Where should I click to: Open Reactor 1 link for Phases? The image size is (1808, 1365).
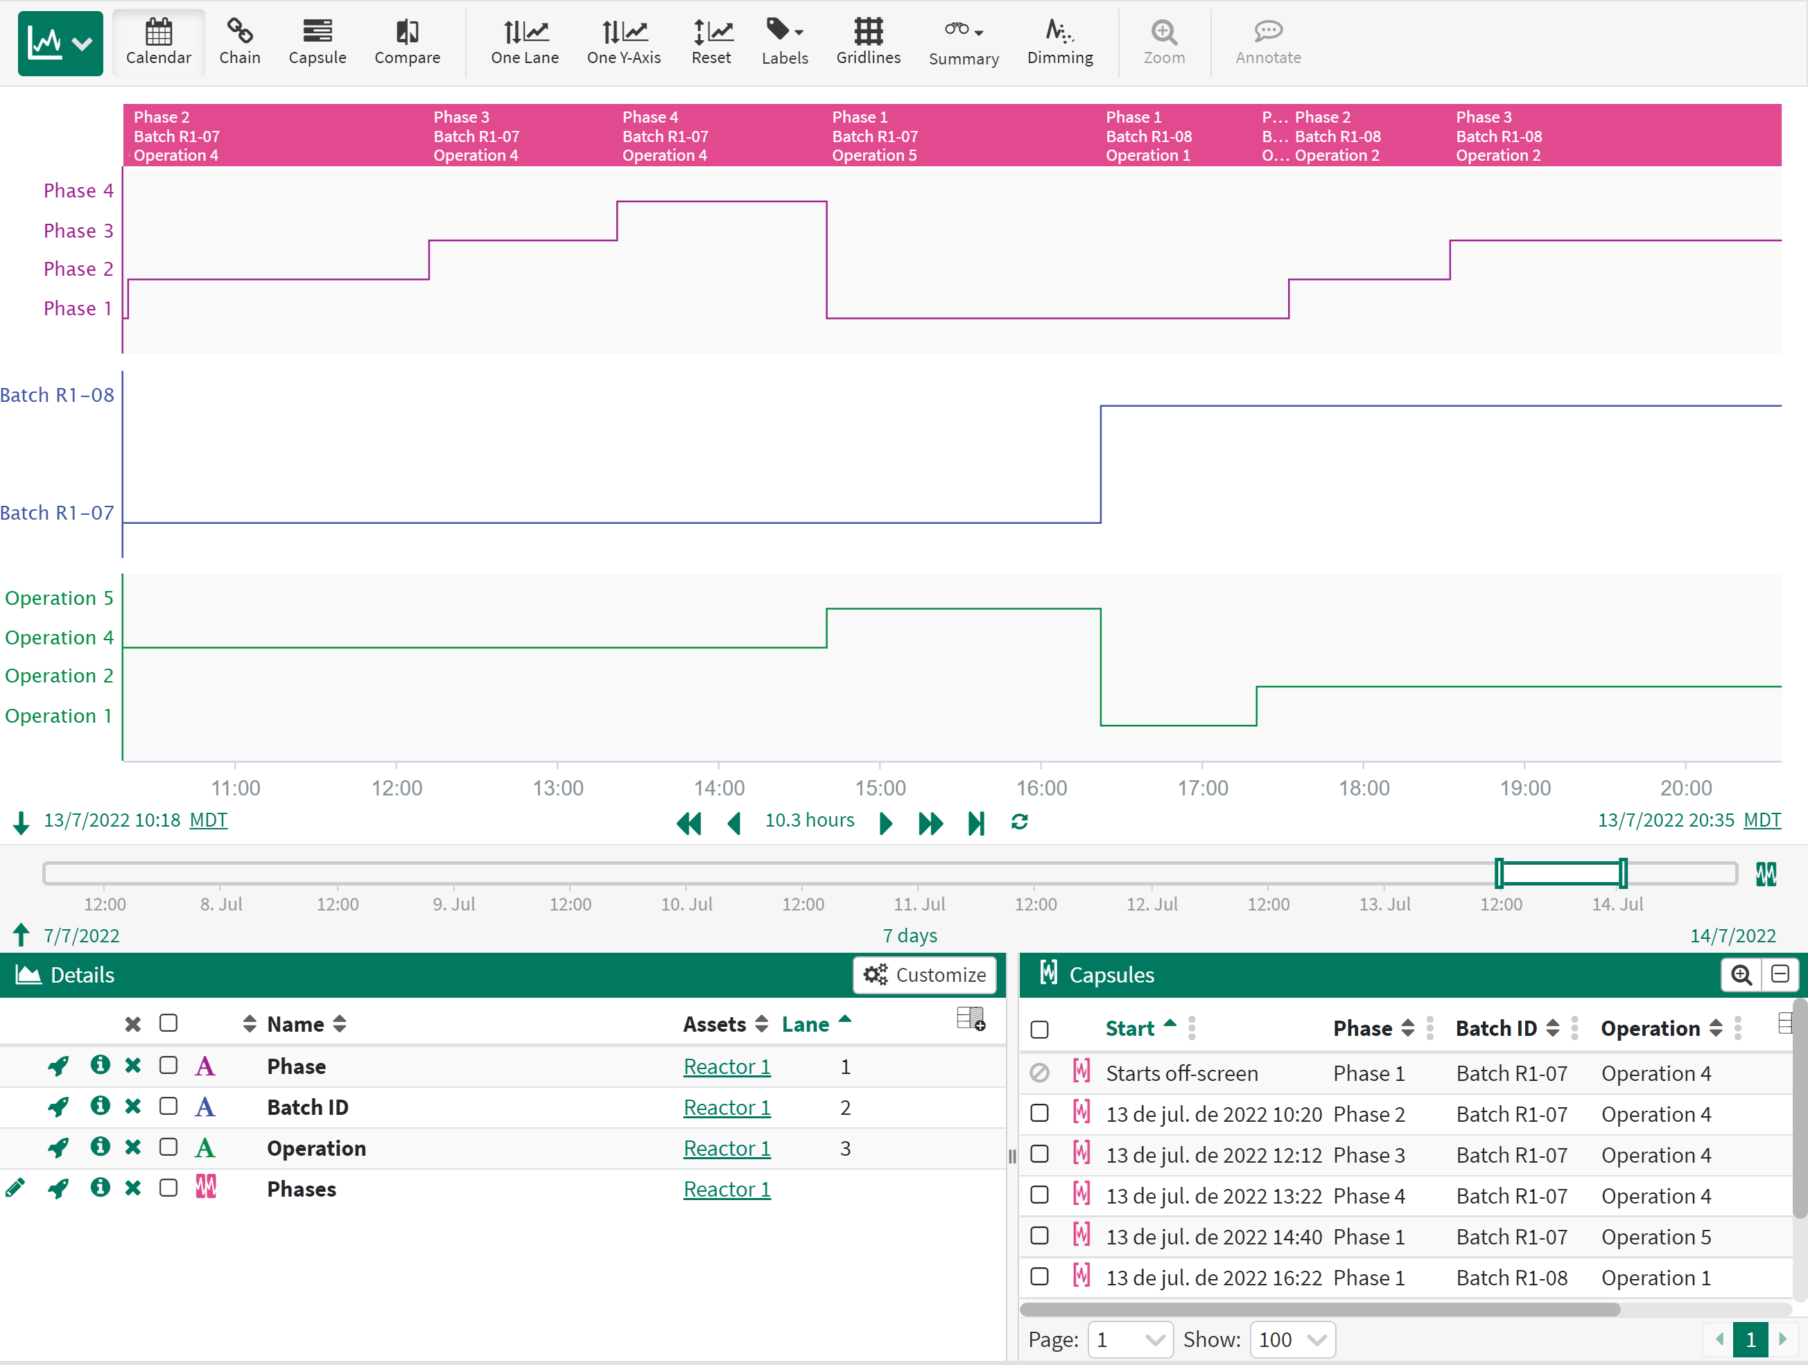[x=726, y=1190]
